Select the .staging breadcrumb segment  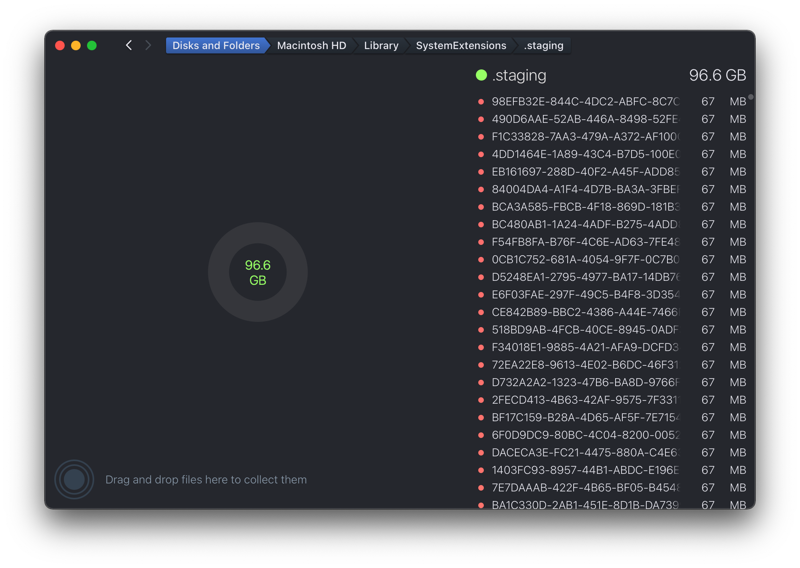click(543, 45)
